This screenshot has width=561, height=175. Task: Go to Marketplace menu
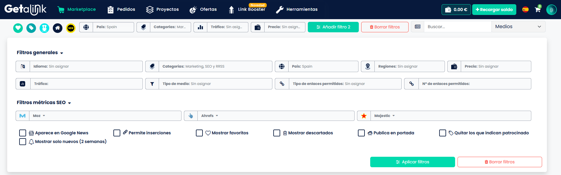76,10
